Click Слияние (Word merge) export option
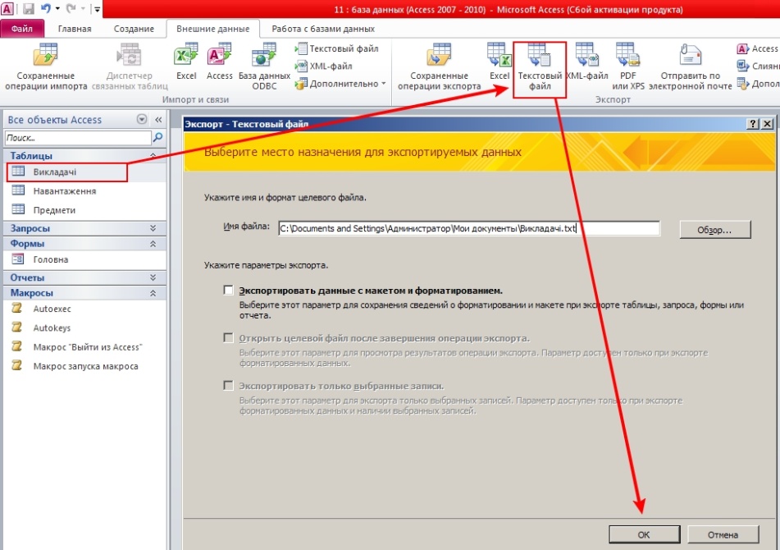The image size is (780, 550). [758, 66]
